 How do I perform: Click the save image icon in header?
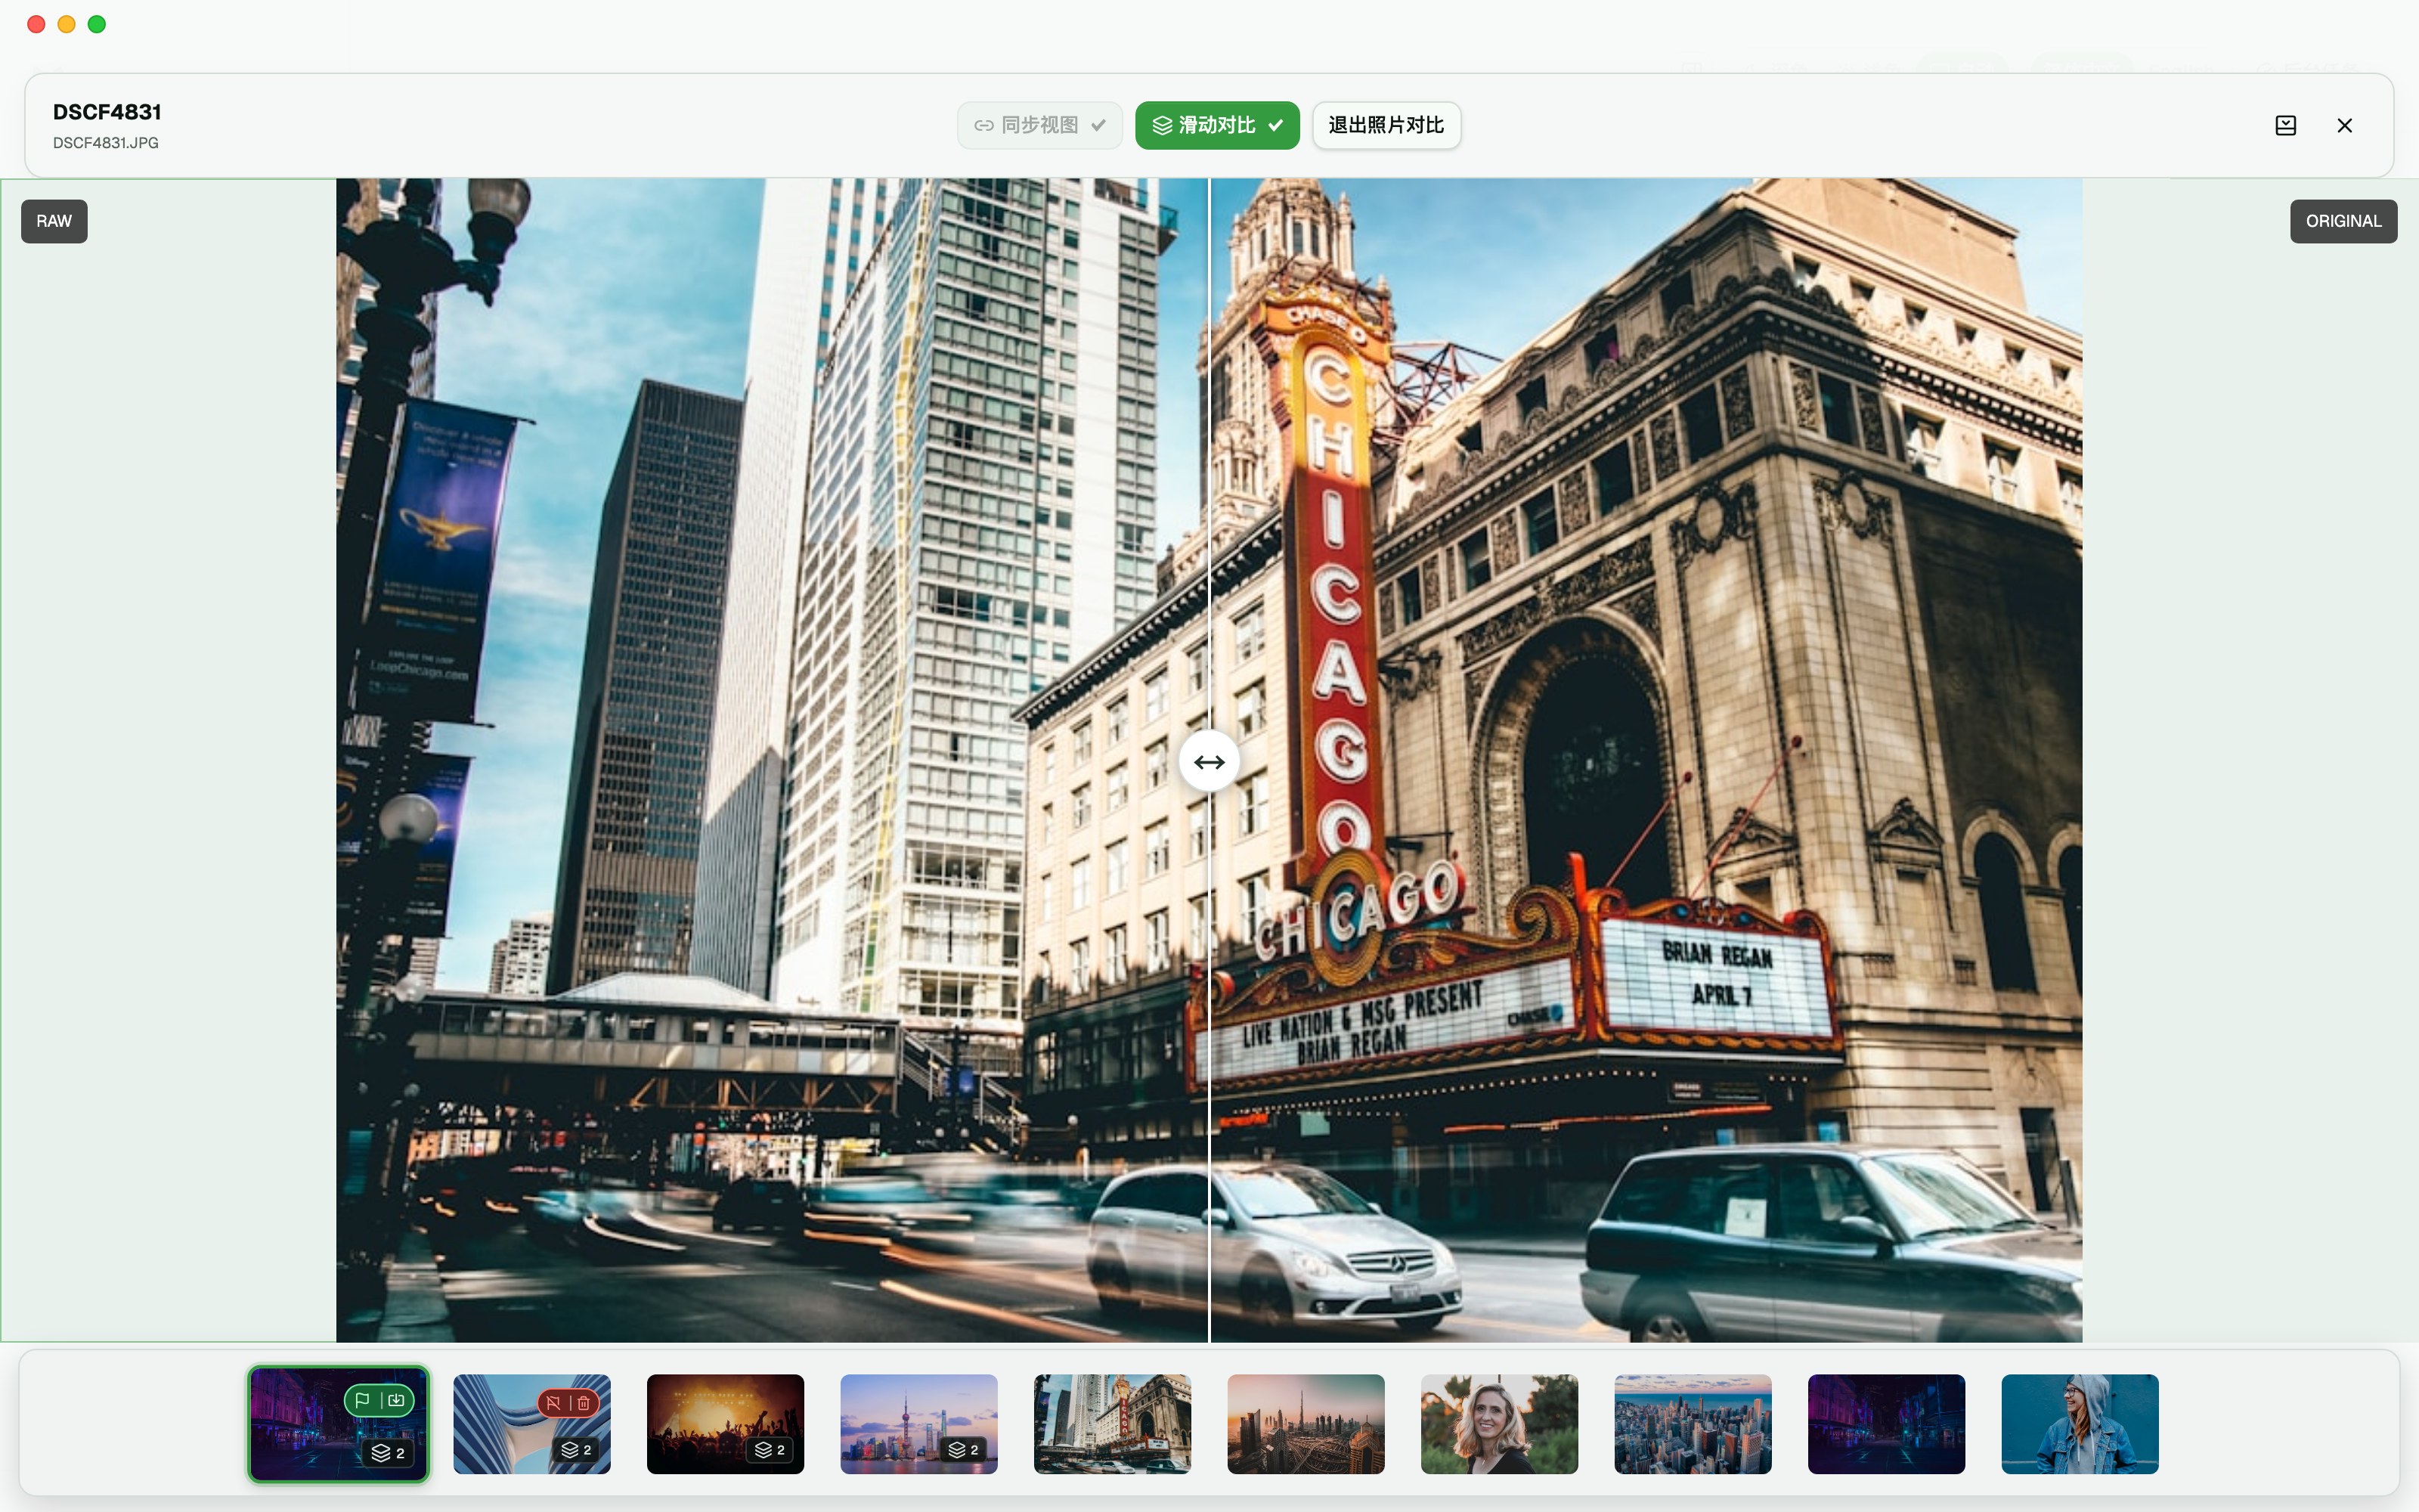pyautogui.click(x=2285, y=125)
